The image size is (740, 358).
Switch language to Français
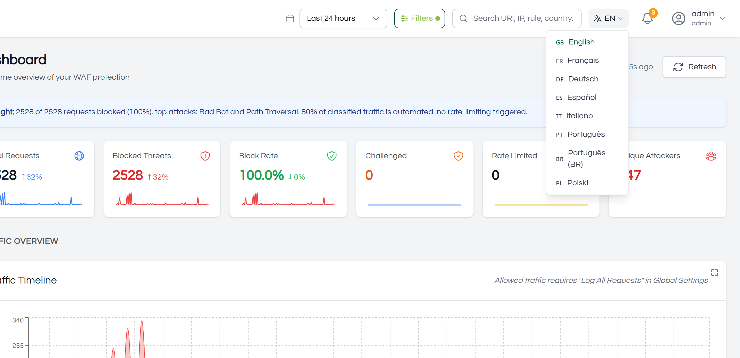tap(587, 61)
